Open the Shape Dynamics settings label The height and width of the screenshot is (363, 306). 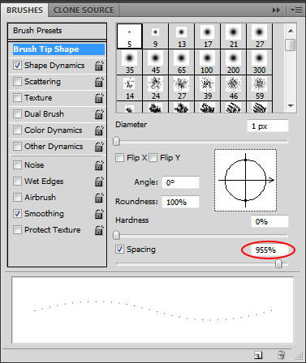pos(54,66)
